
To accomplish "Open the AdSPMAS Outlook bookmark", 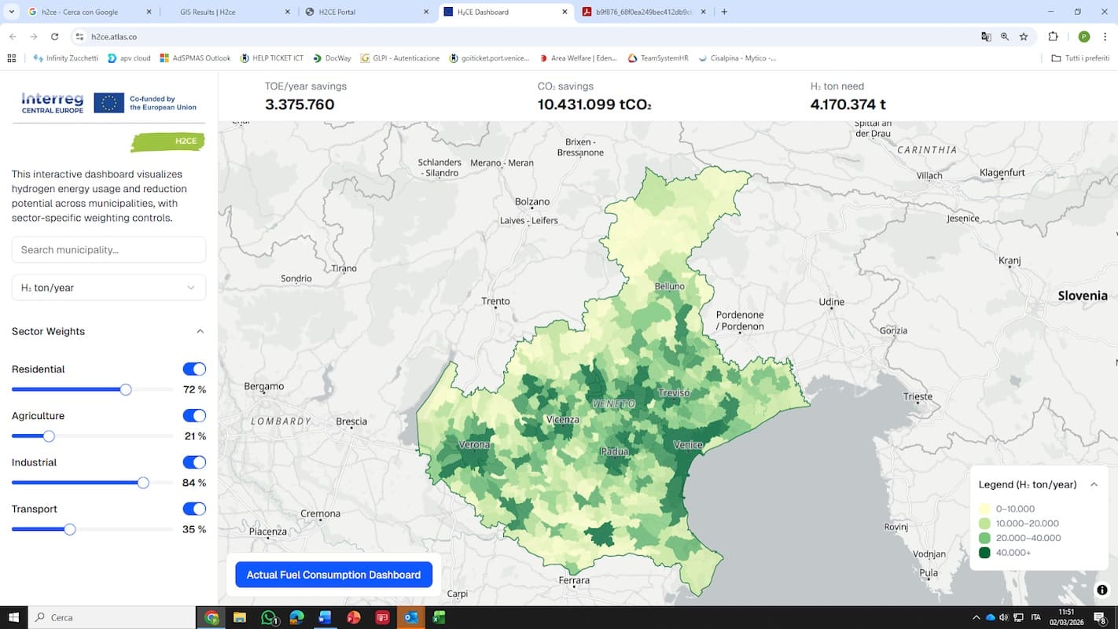I will (x=195, y=58).
